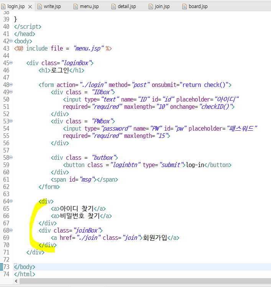
Task: Open the join.jsp tab
Action: 162,7
